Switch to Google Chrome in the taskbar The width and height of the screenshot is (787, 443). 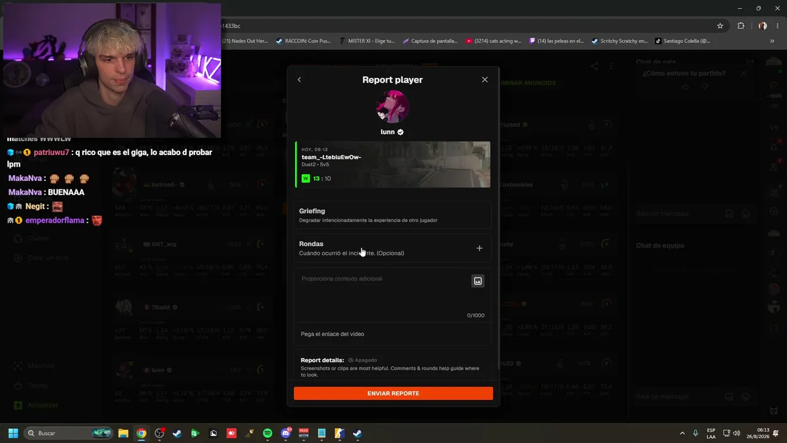click(141, 433)
